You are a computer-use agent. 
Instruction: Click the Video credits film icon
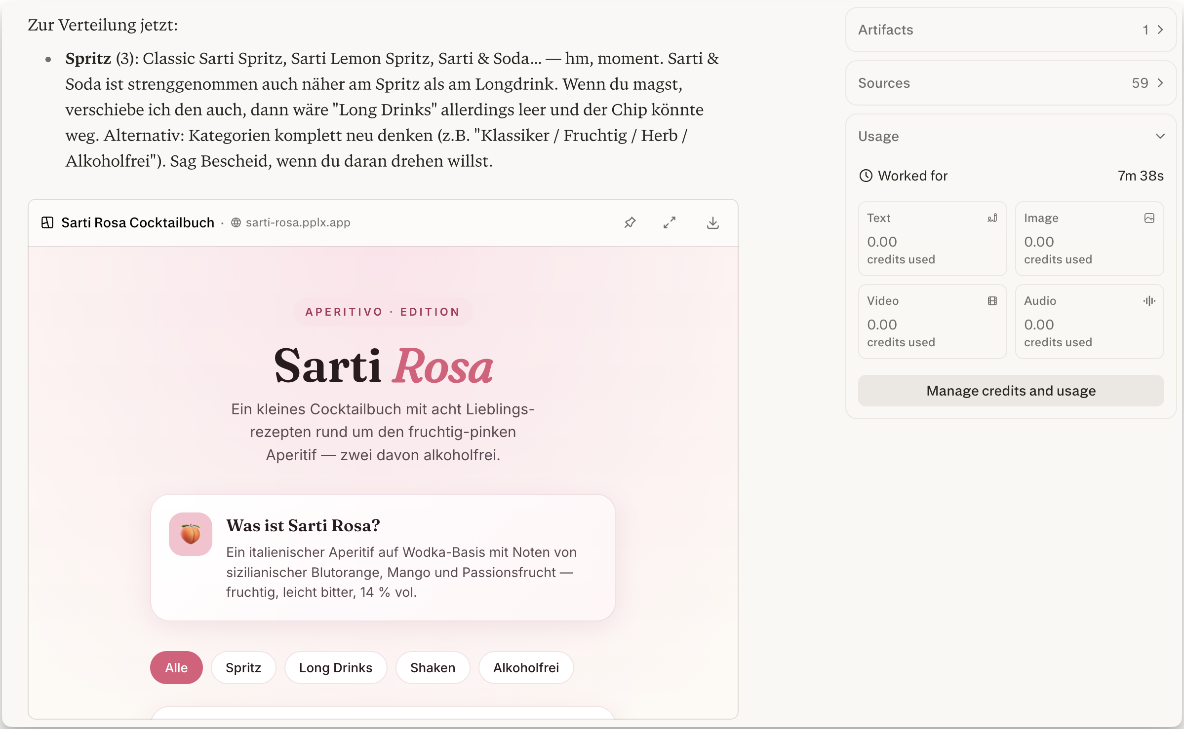click(992, 301)
